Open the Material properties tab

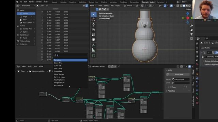point(197,98)
